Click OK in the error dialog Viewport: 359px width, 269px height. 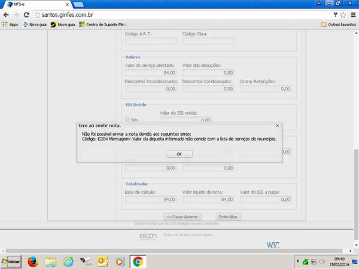[180, 154]
